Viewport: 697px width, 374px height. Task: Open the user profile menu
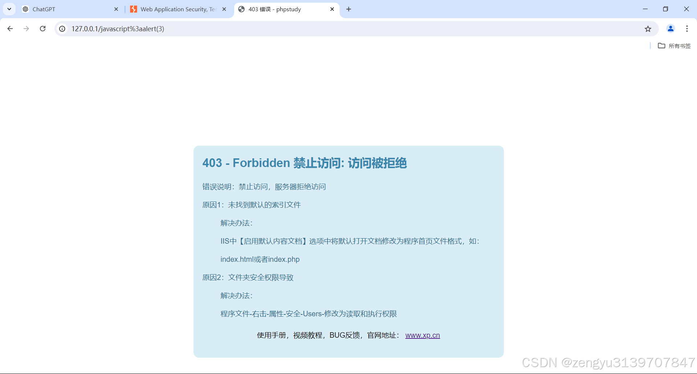670,29
